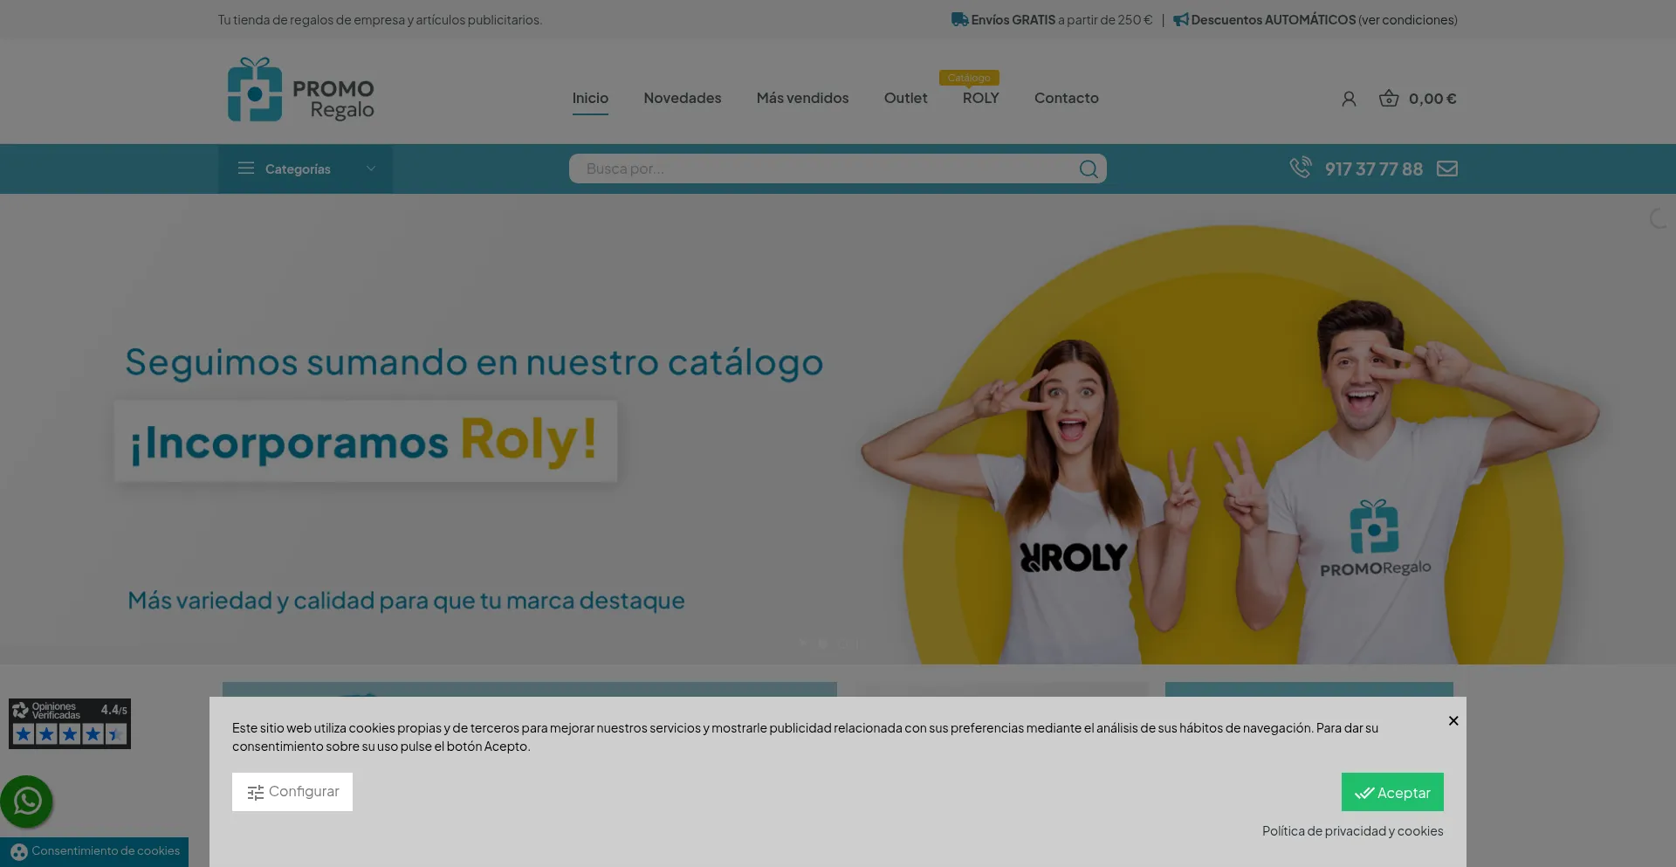Open Contacto menu item
This screenshot has width=1676, height=867.
tap(1066, 98)
